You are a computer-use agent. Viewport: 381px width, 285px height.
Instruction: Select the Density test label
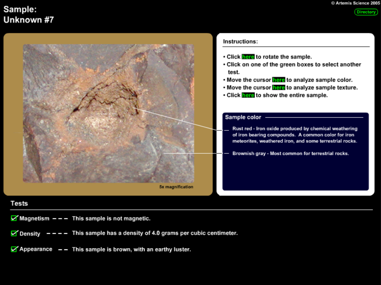(x=30, y=234)
